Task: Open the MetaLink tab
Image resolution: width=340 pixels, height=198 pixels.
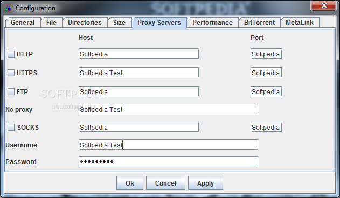Action: point(300,23)
